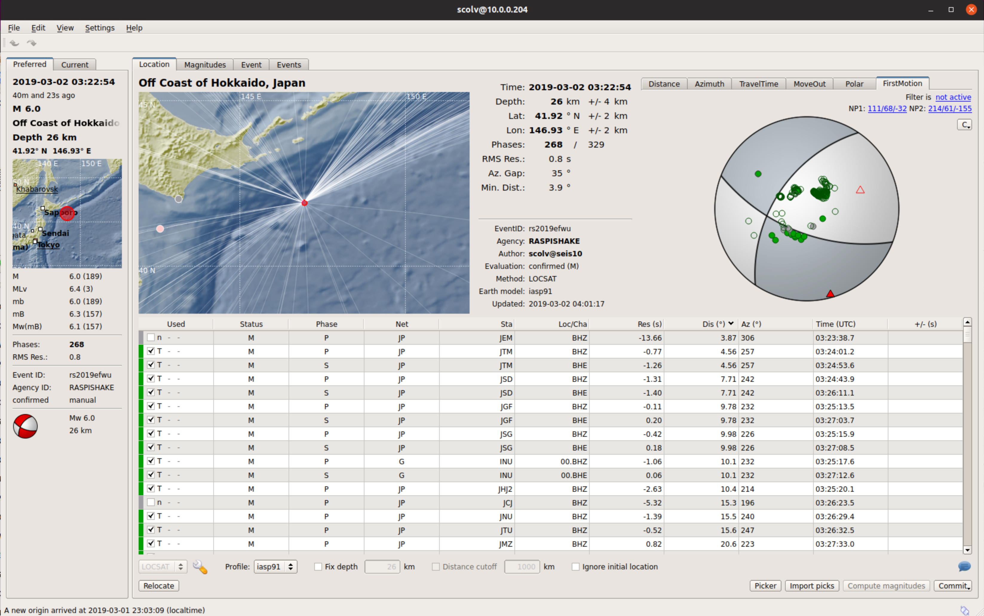984x616 pixels.
Task: Open the LOCSAT locator dropdown
Action: pyautogui.click(x=163, y=567)
